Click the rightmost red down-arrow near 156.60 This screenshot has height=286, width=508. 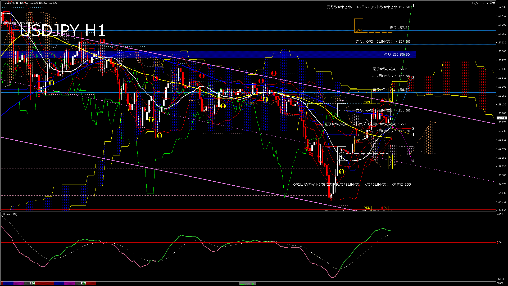coord(274,73)
